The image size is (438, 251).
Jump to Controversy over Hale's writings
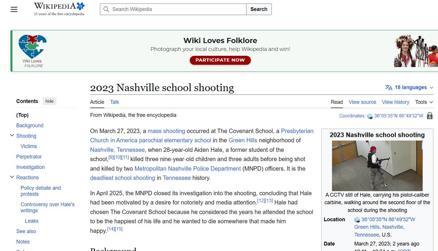(x=47, y=207)
